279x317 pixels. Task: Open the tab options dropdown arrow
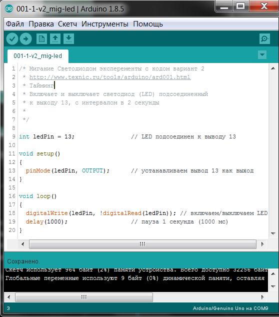(x=262, y=54)
